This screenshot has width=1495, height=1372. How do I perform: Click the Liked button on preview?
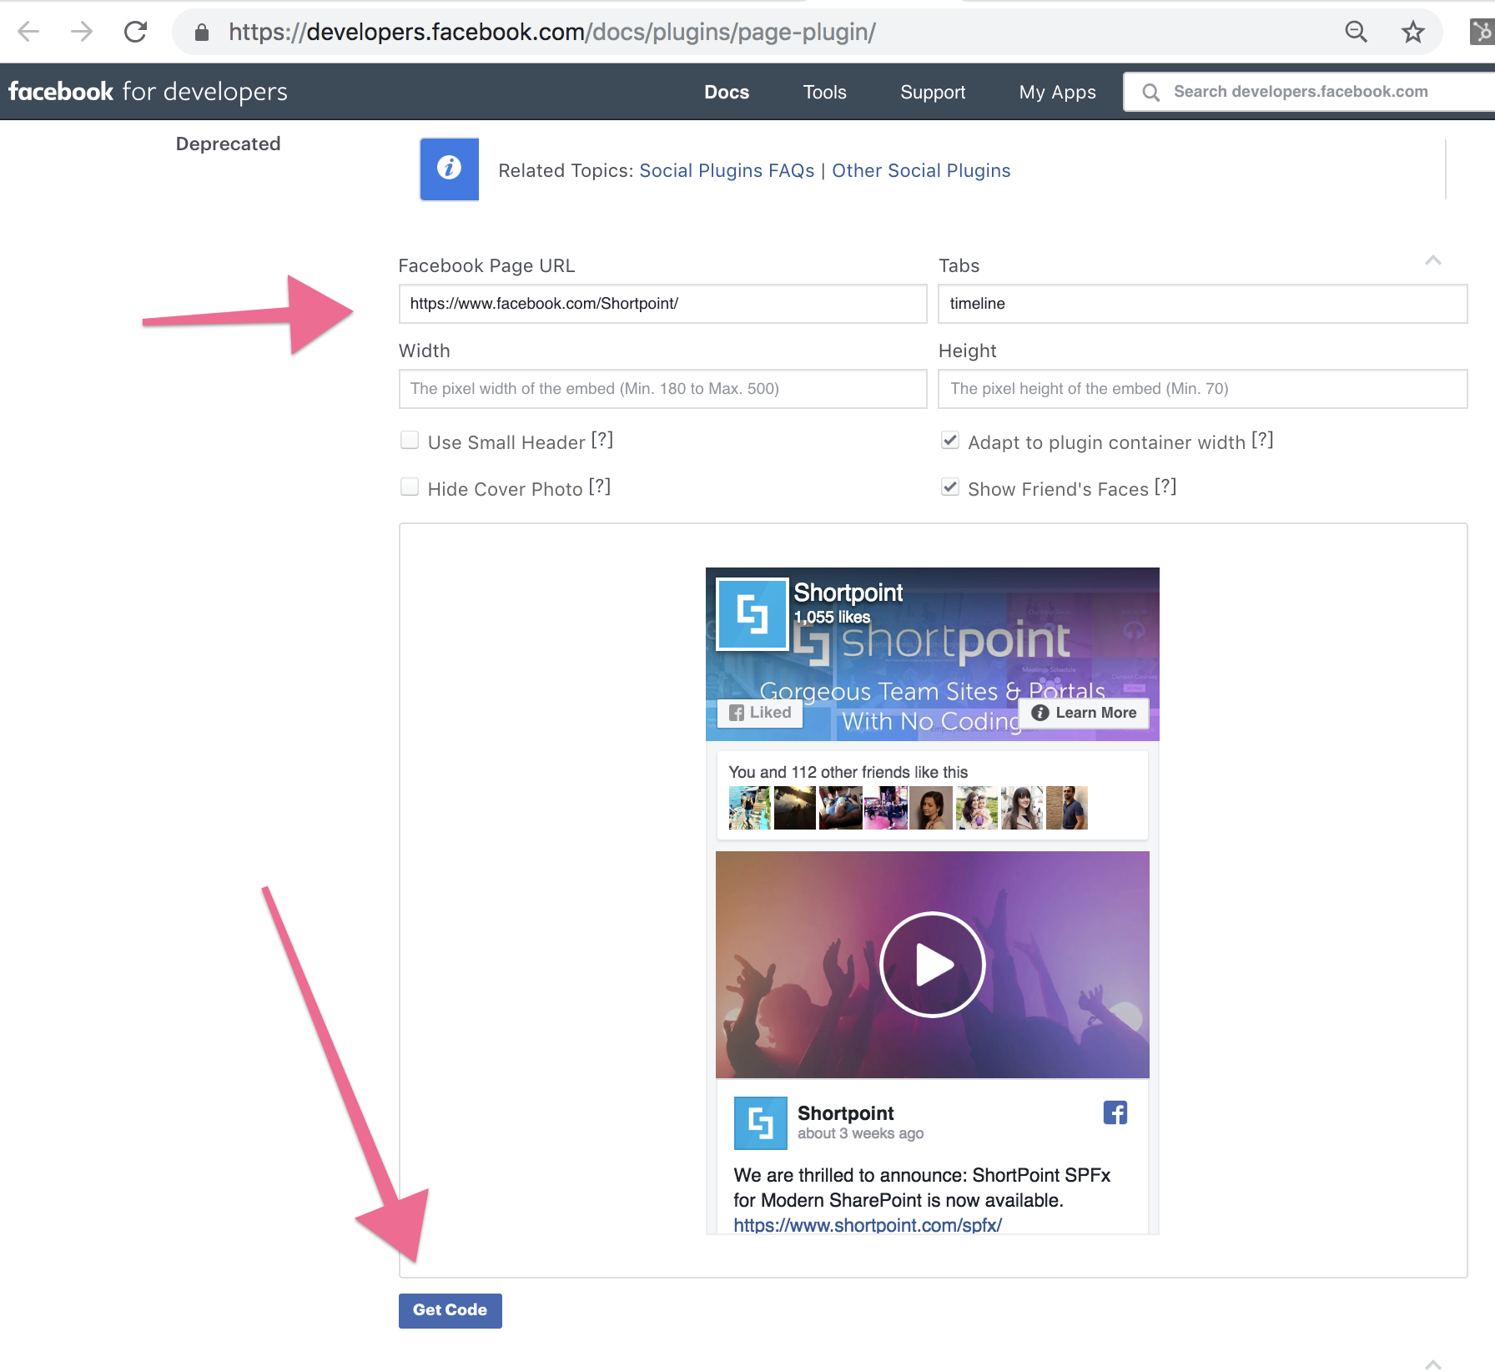[x=760, y=713]
